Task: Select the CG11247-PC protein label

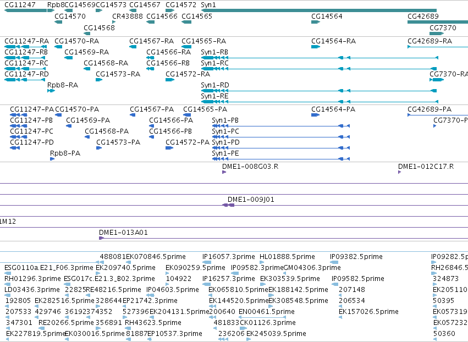Action: 32,131
